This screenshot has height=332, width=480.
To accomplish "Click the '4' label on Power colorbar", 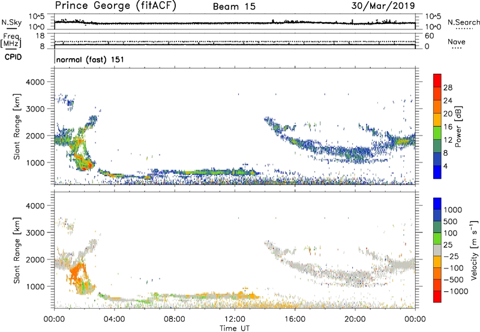I will [x=446, y=166].
